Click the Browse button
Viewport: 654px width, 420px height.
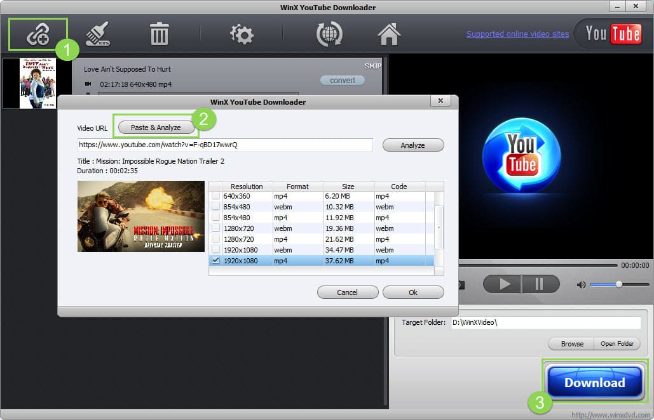(x=572, y=344)
